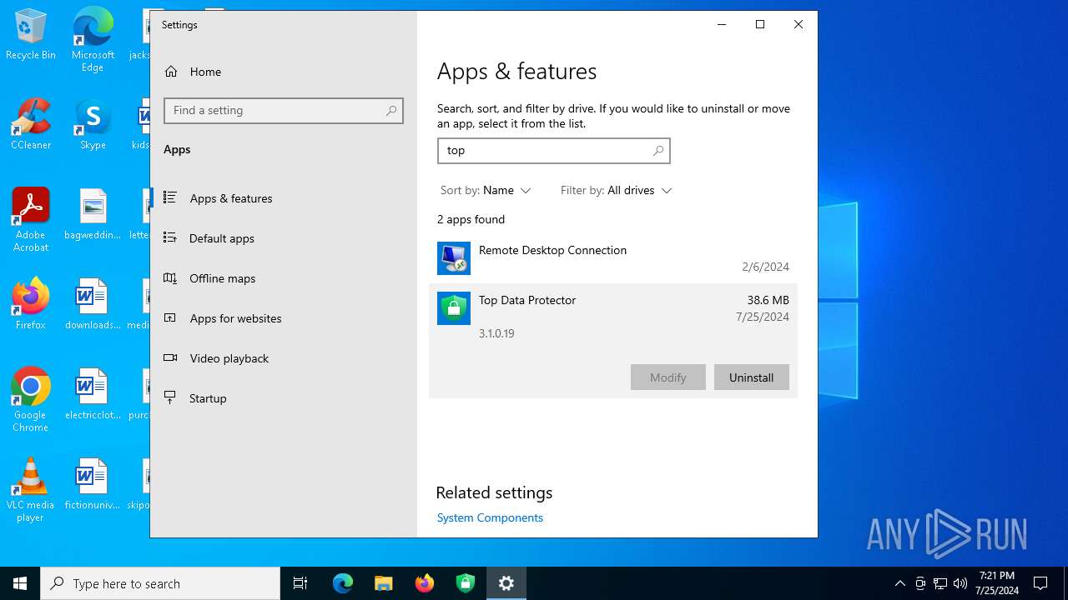
Task: Open File Explorer from taskbar
Action: [x=384, y=583]
